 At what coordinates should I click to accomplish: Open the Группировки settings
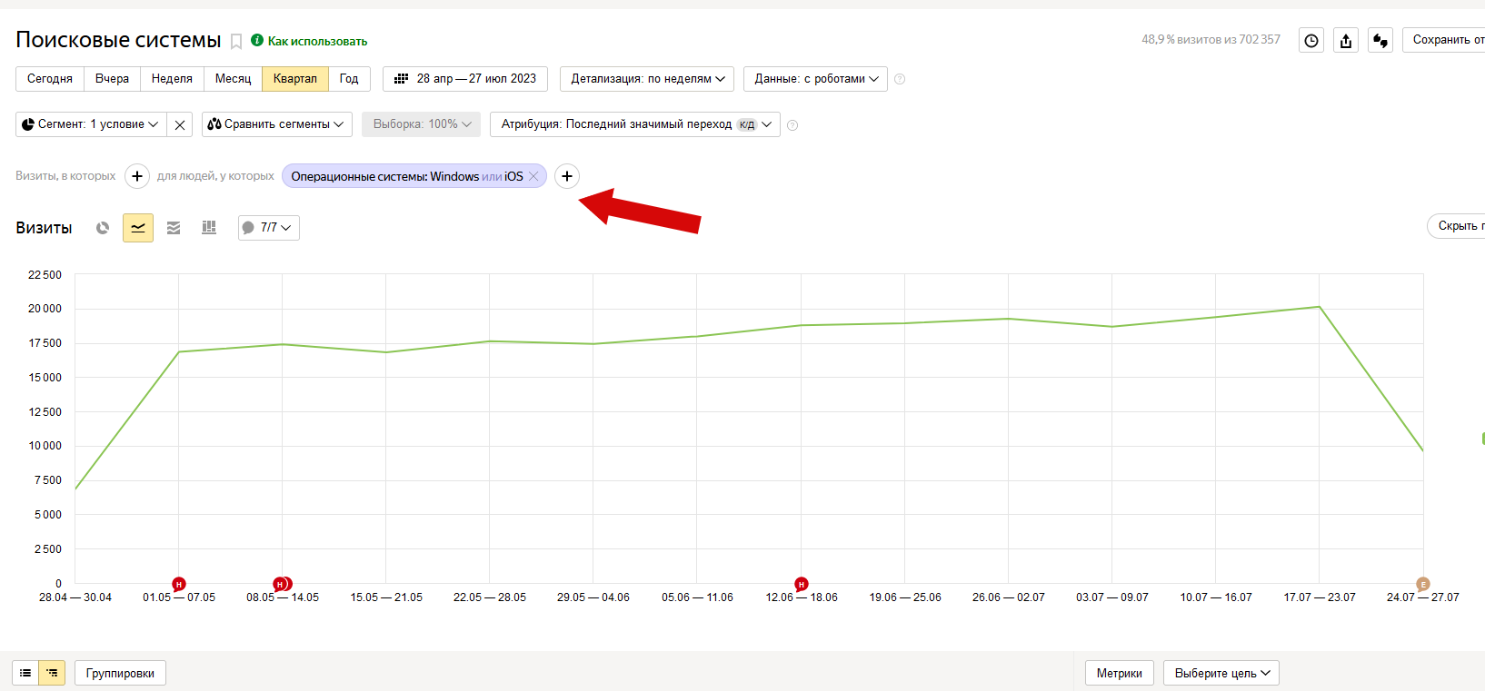coord(120,673)
